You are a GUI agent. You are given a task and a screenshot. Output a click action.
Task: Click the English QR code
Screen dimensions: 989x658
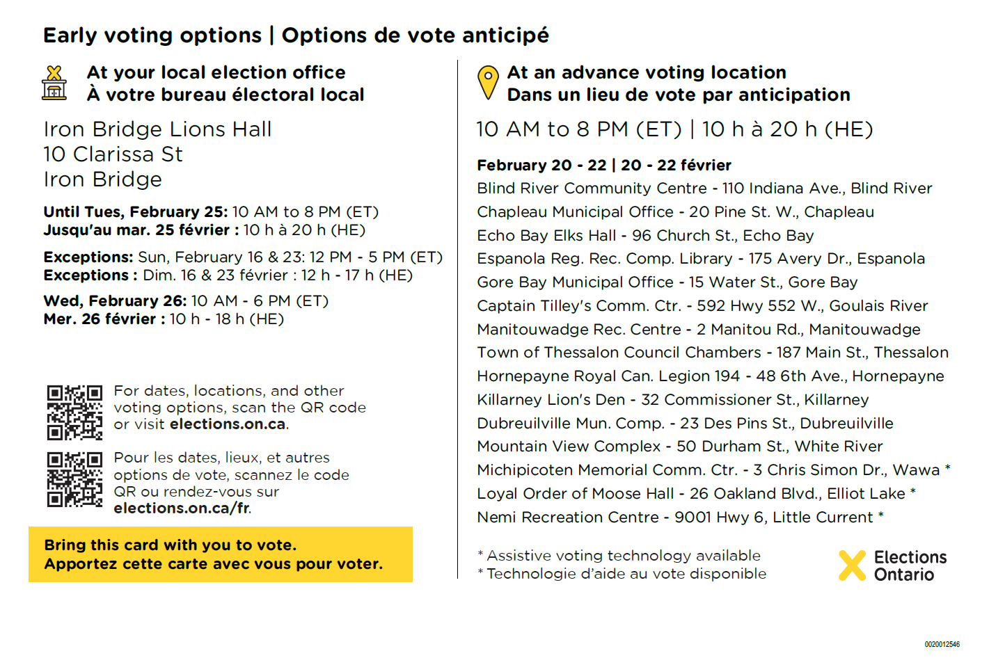(74, 412)
